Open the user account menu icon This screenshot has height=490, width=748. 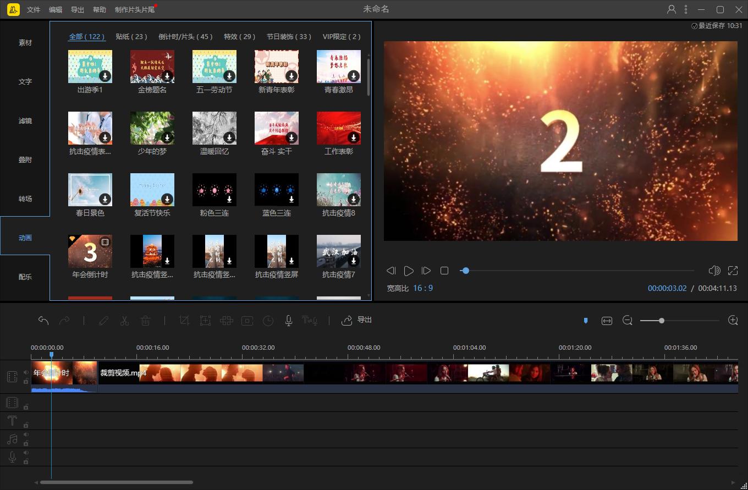point(671,9)
